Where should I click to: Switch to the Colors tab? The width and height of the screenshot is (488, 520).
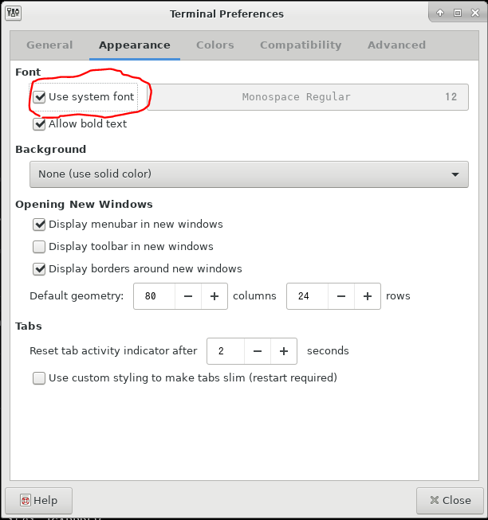[215, 45]
